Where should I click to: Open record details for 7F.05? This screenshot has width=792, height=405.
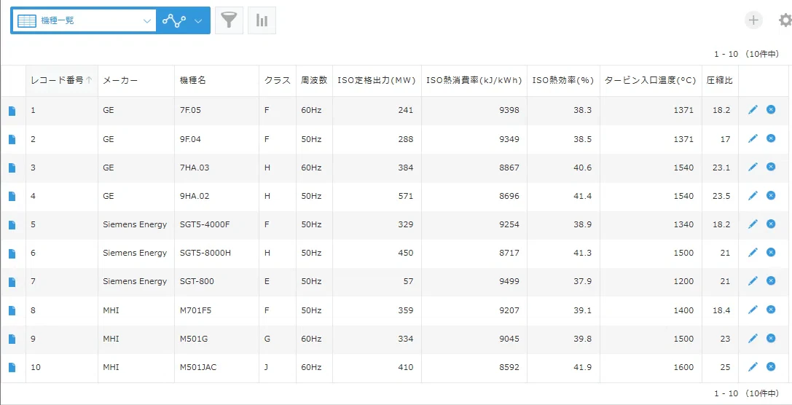coord(12,111)
